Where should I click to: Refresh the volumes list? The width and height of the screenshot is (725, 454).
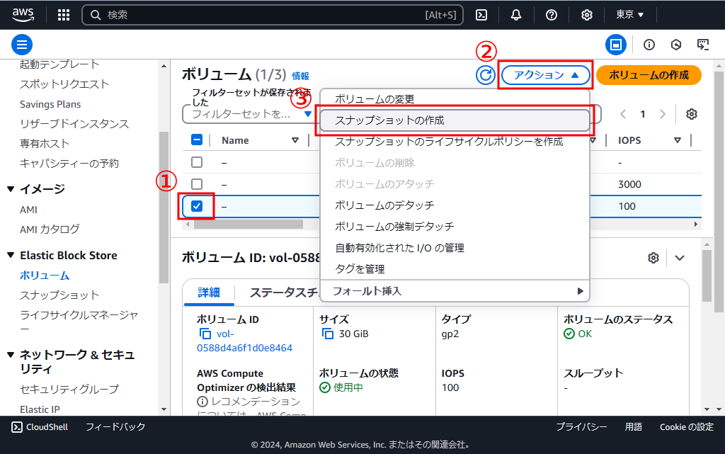click(486, 75)
